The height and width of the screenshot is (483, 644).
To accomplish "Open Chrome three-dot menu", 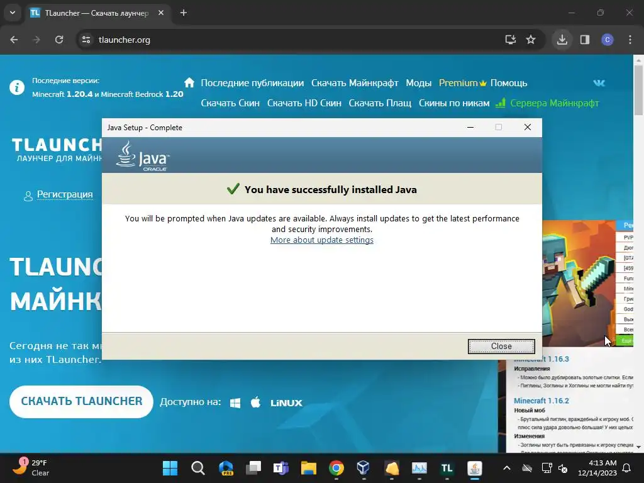I will pos(630,40).
